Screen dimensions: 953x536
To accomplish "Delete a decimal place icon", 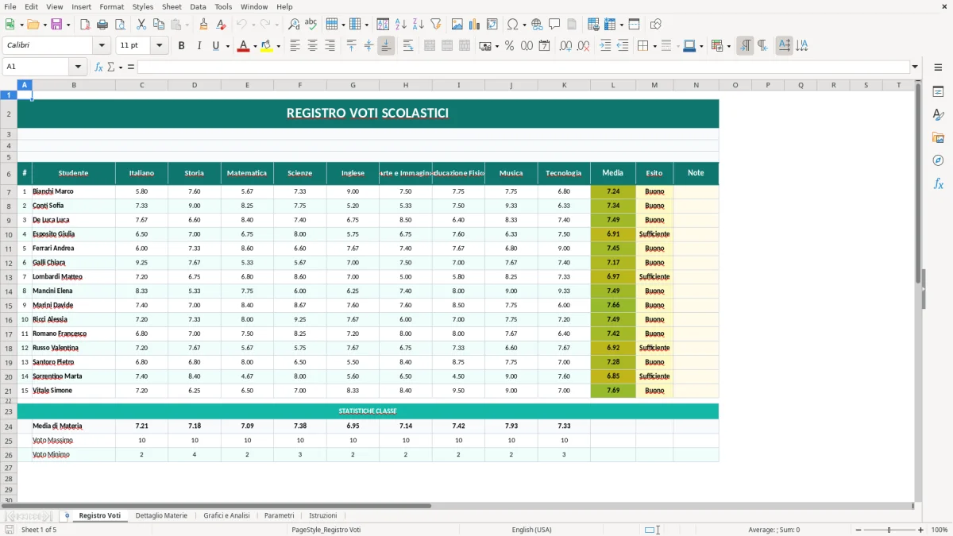I will pyautogui.click(x=583, y=46).
